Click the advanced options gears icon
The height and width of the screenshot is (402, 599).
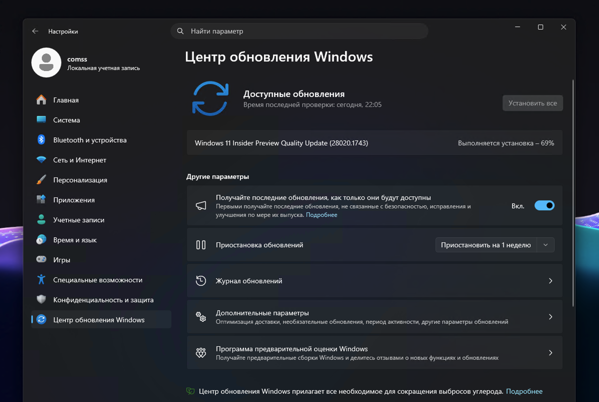click(x=201, y=317)
